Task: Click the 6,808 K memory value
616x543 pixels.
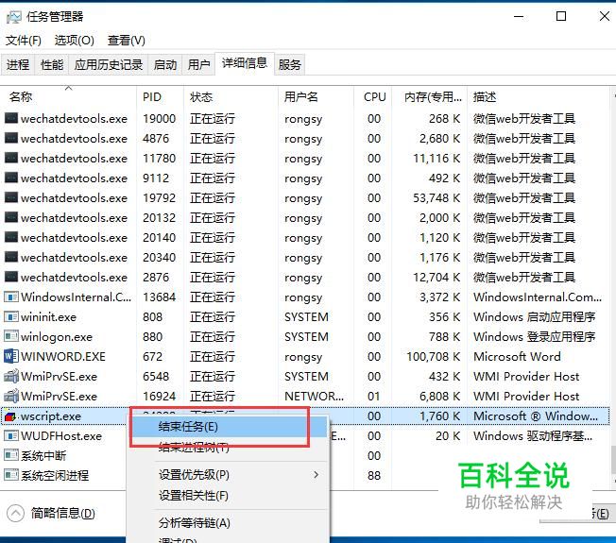Action: pyautogui.click(x=439, y=397)
